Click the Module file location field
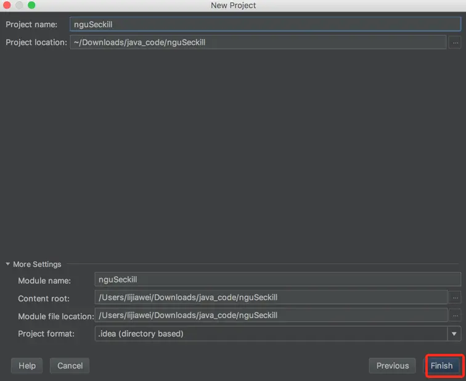Screen dimensions: 466x381 pyautogui.click(x=271, y=315)
